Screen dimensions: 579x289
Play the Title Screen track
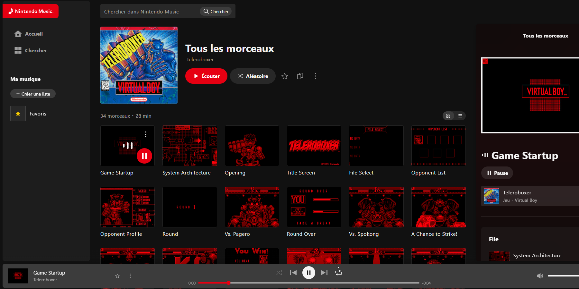pyautogui.click(x=314, y=146)
